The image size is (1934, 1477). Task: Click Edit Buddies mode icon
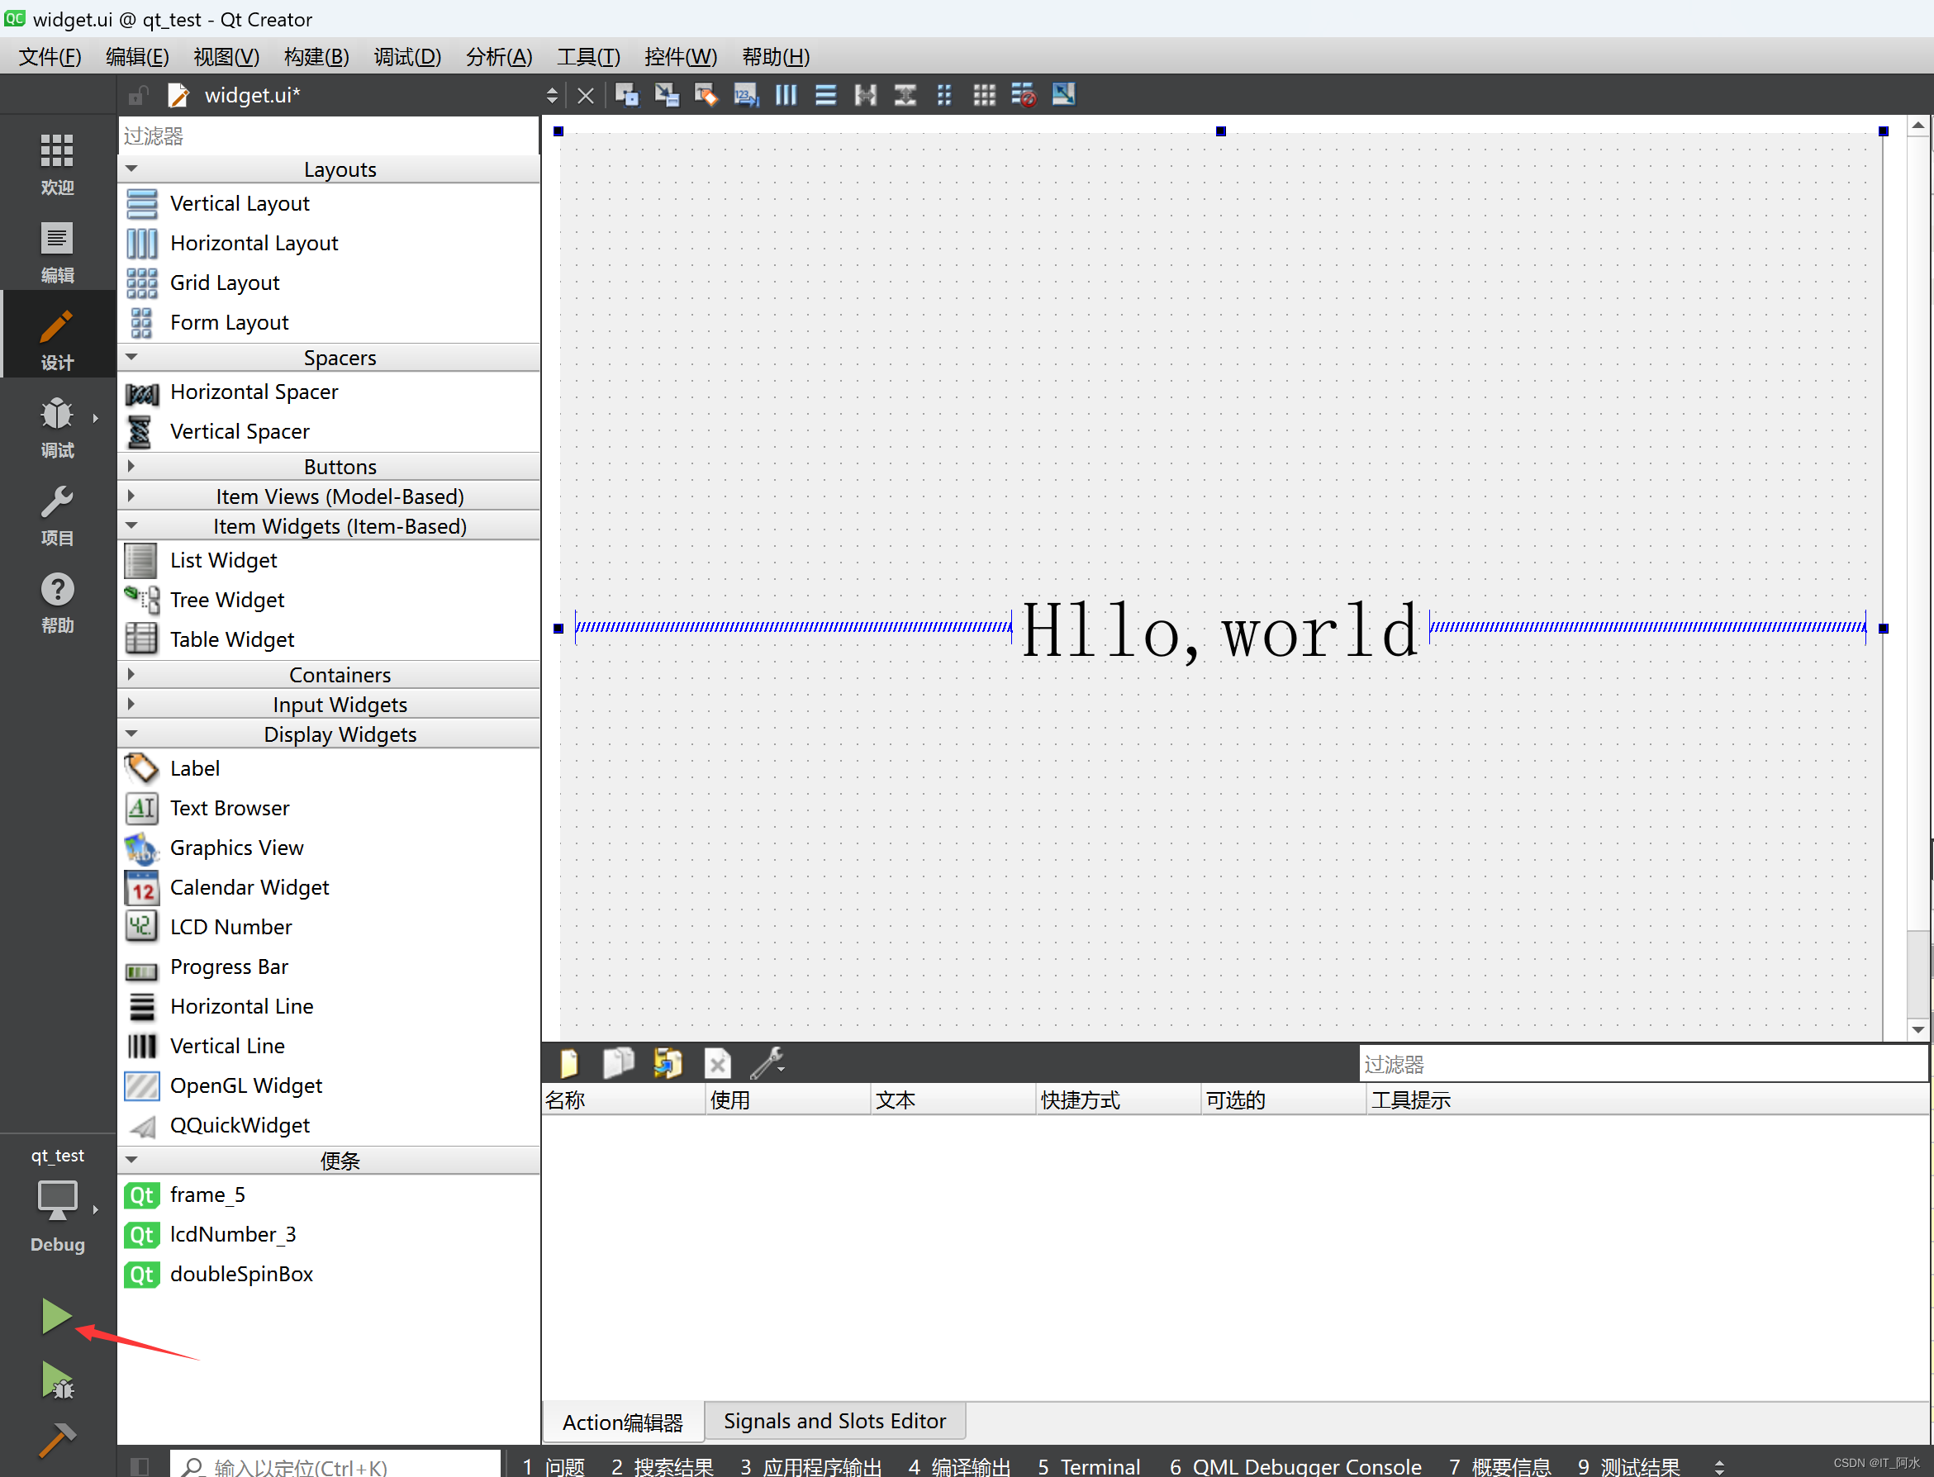point(706,94)
